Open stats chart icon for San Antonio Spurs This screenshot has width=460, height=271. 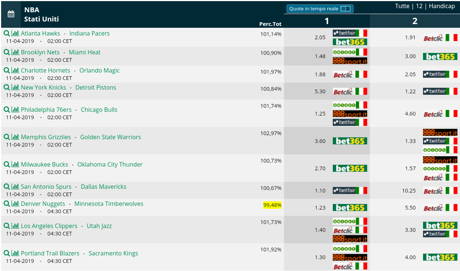[x=15, y=187]
